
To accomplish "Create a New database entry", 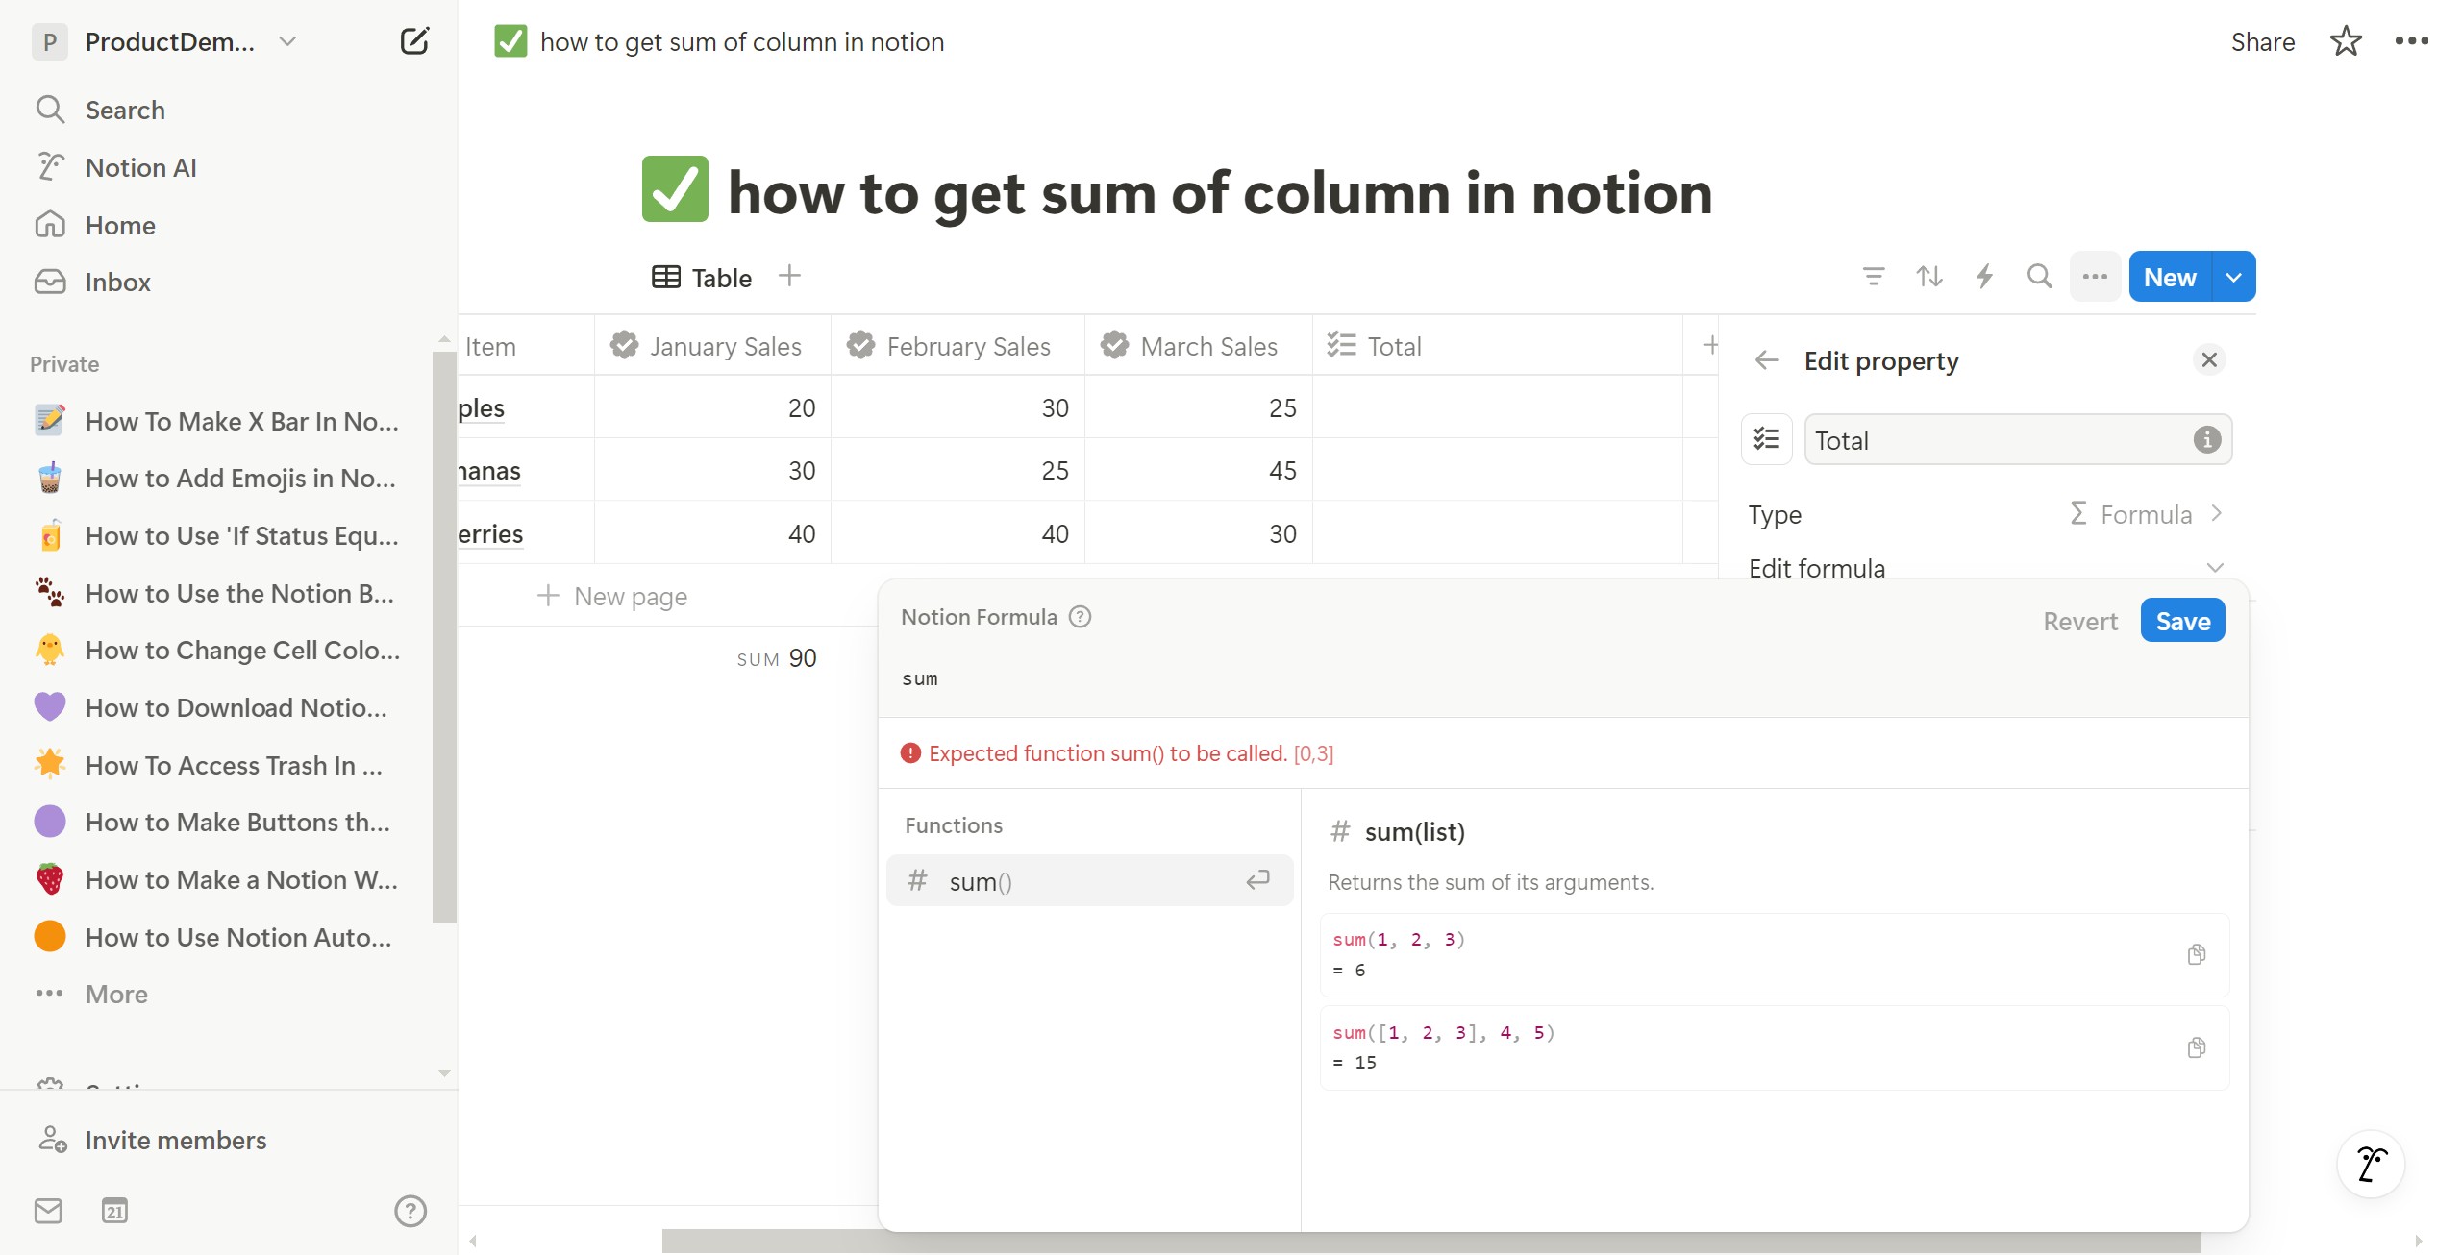I will 2170,277.
